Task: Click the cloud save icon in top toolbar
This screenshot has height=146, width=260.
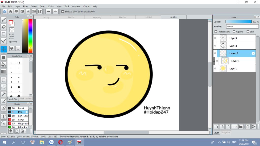Action: click(x=5, y=12)
